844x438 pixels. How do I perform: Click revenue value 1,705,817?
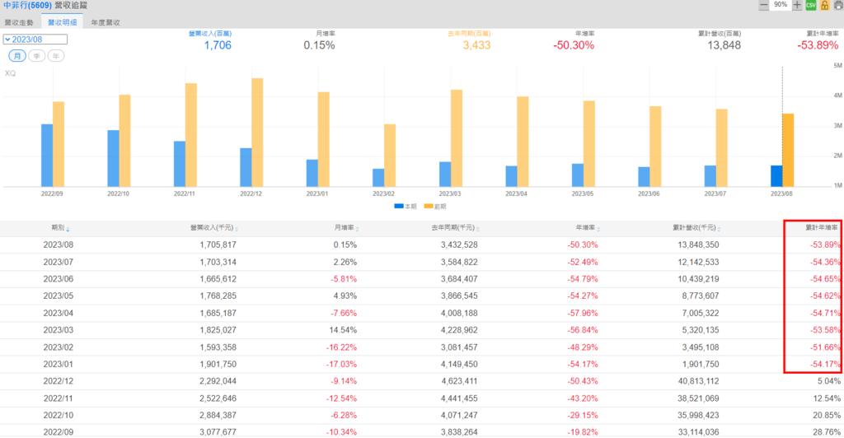(218, 245)
